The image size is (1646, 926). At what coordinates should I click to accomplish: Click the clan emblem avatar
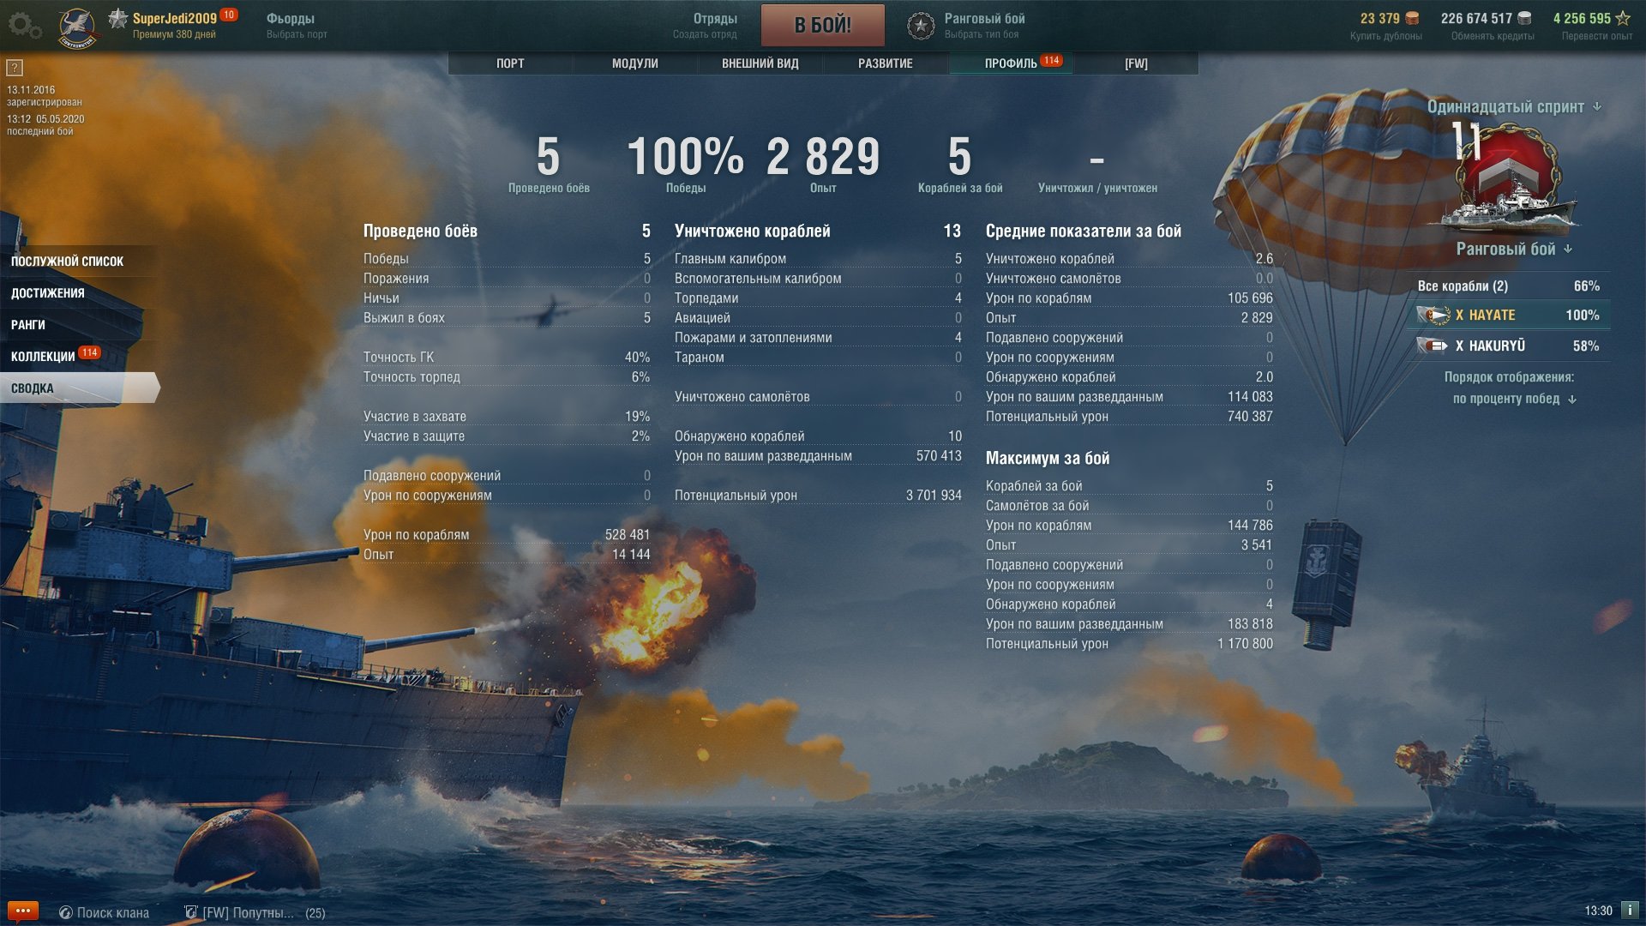[x=78, y=27]
